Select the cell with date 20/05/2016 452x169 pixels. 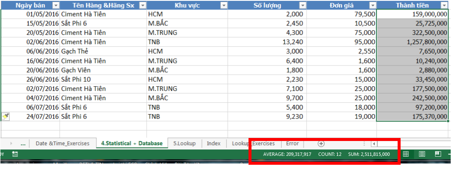pos(30,33)
